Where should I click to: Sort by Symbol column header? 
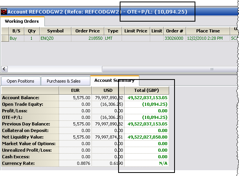pos(55,31)
